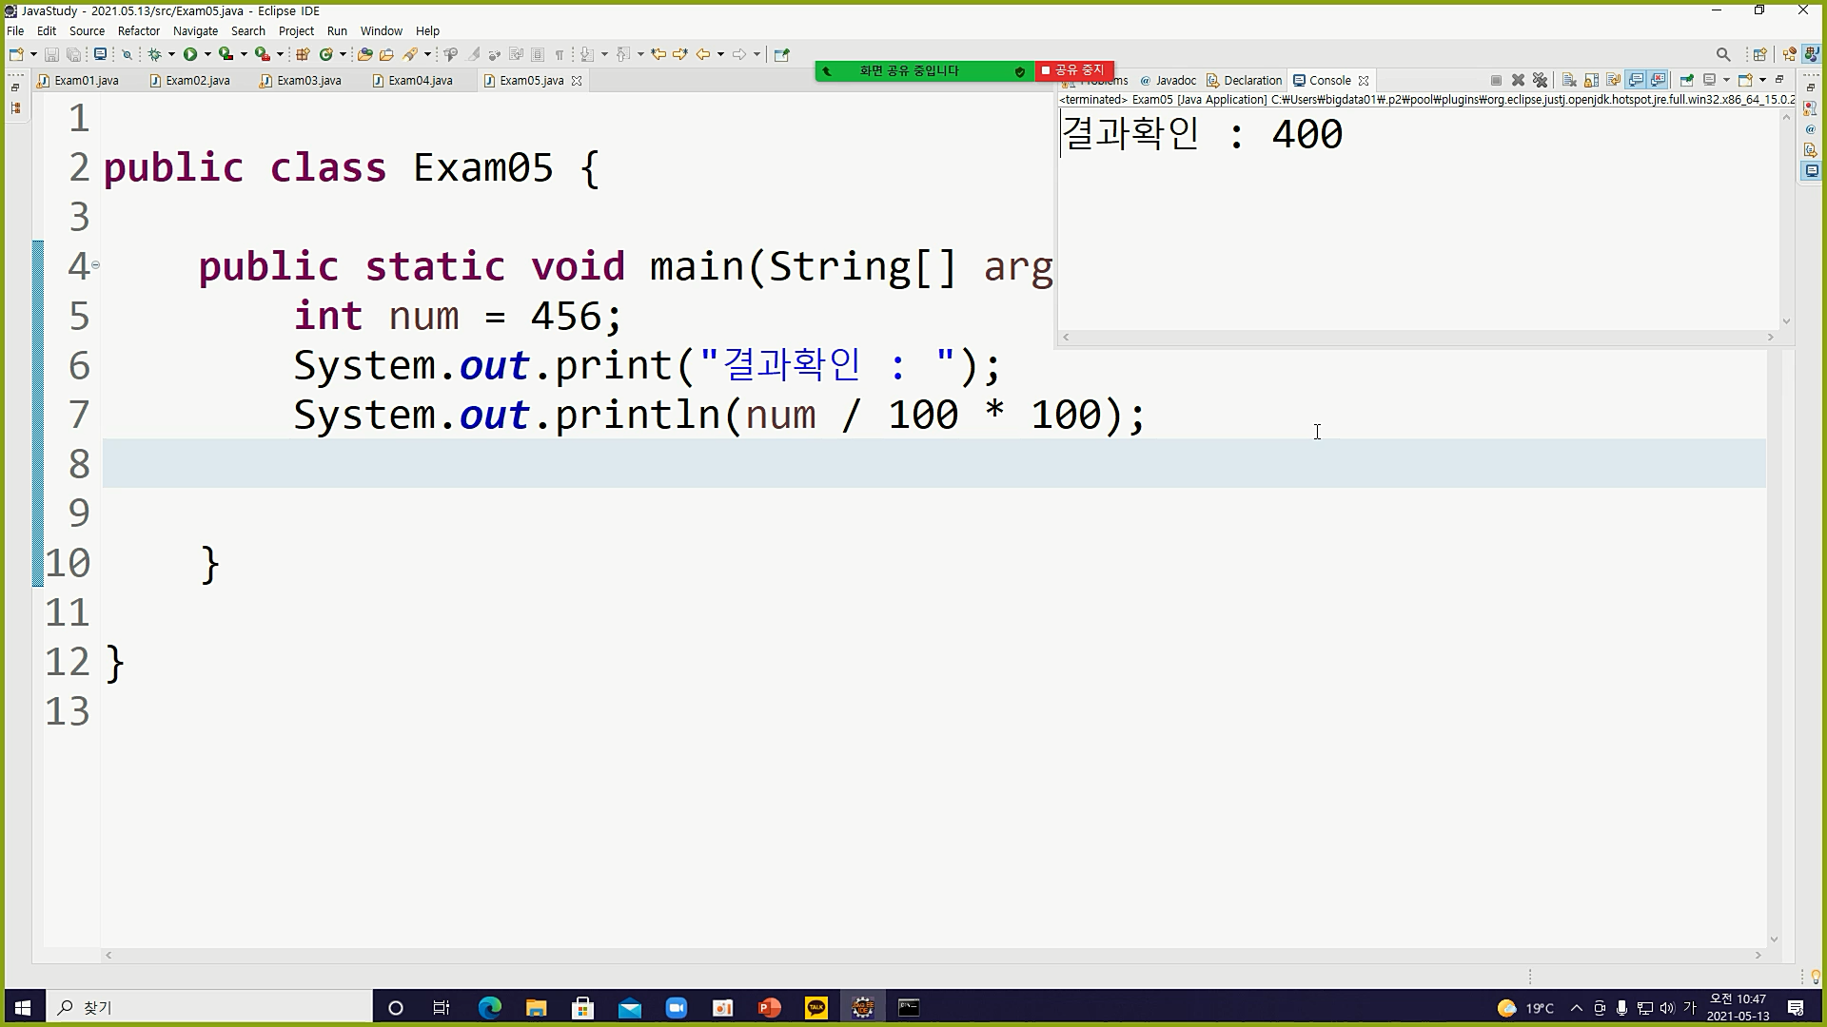Click the red 공유 중지 stop sharing button
Image resolution: width=1827 pixels, height=1027 pixels.
coord(1073,70)
